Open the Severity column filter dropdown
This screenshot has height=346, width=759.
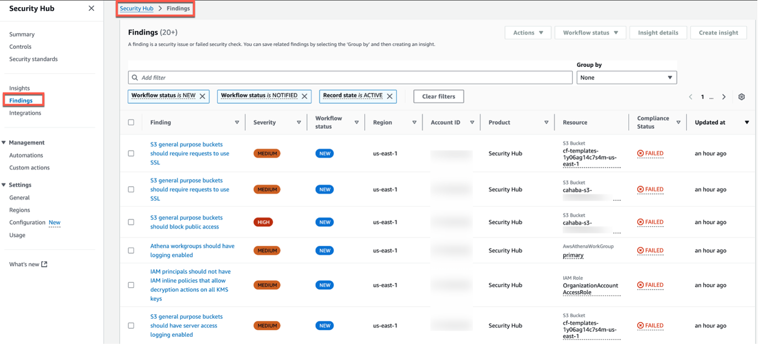tap(298, 122)
